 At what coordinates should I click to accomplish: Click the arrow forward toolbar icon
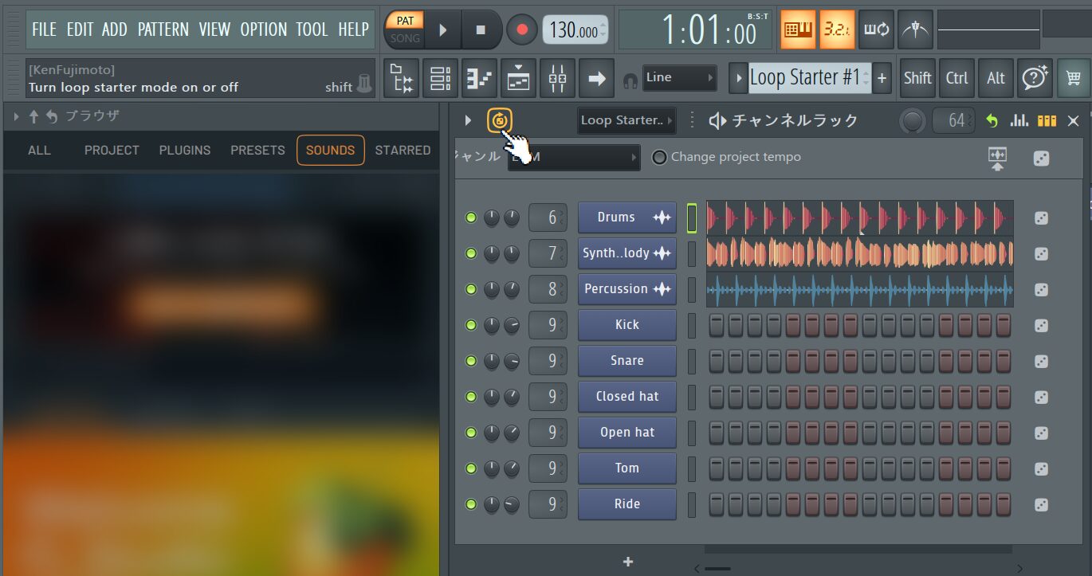(597, 78)
